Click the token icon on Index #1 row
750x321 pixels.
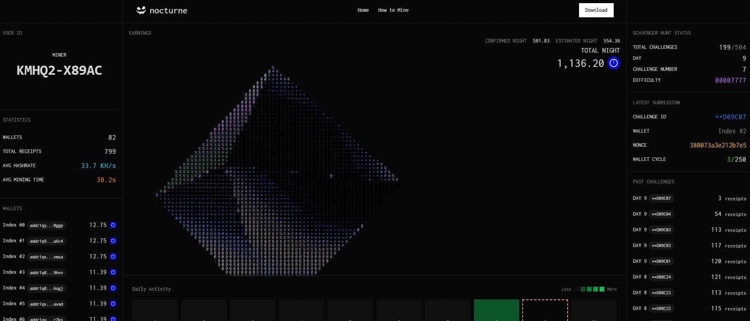click(x=113, y=241)
